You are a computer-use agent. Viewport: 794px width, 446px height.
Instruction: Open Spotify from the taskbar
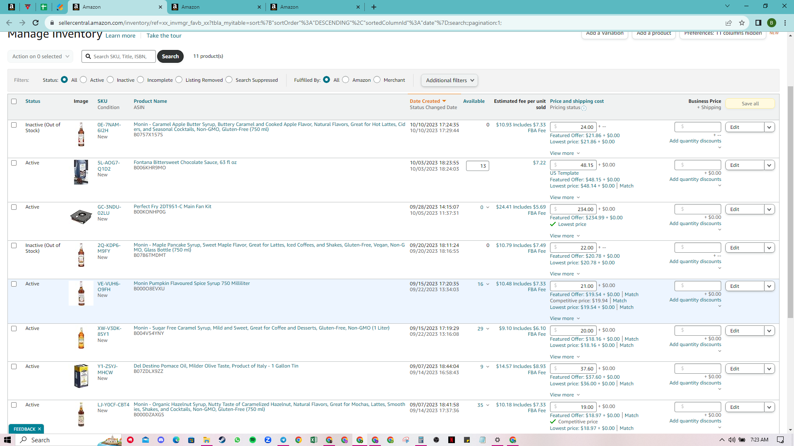click(253, 440)
